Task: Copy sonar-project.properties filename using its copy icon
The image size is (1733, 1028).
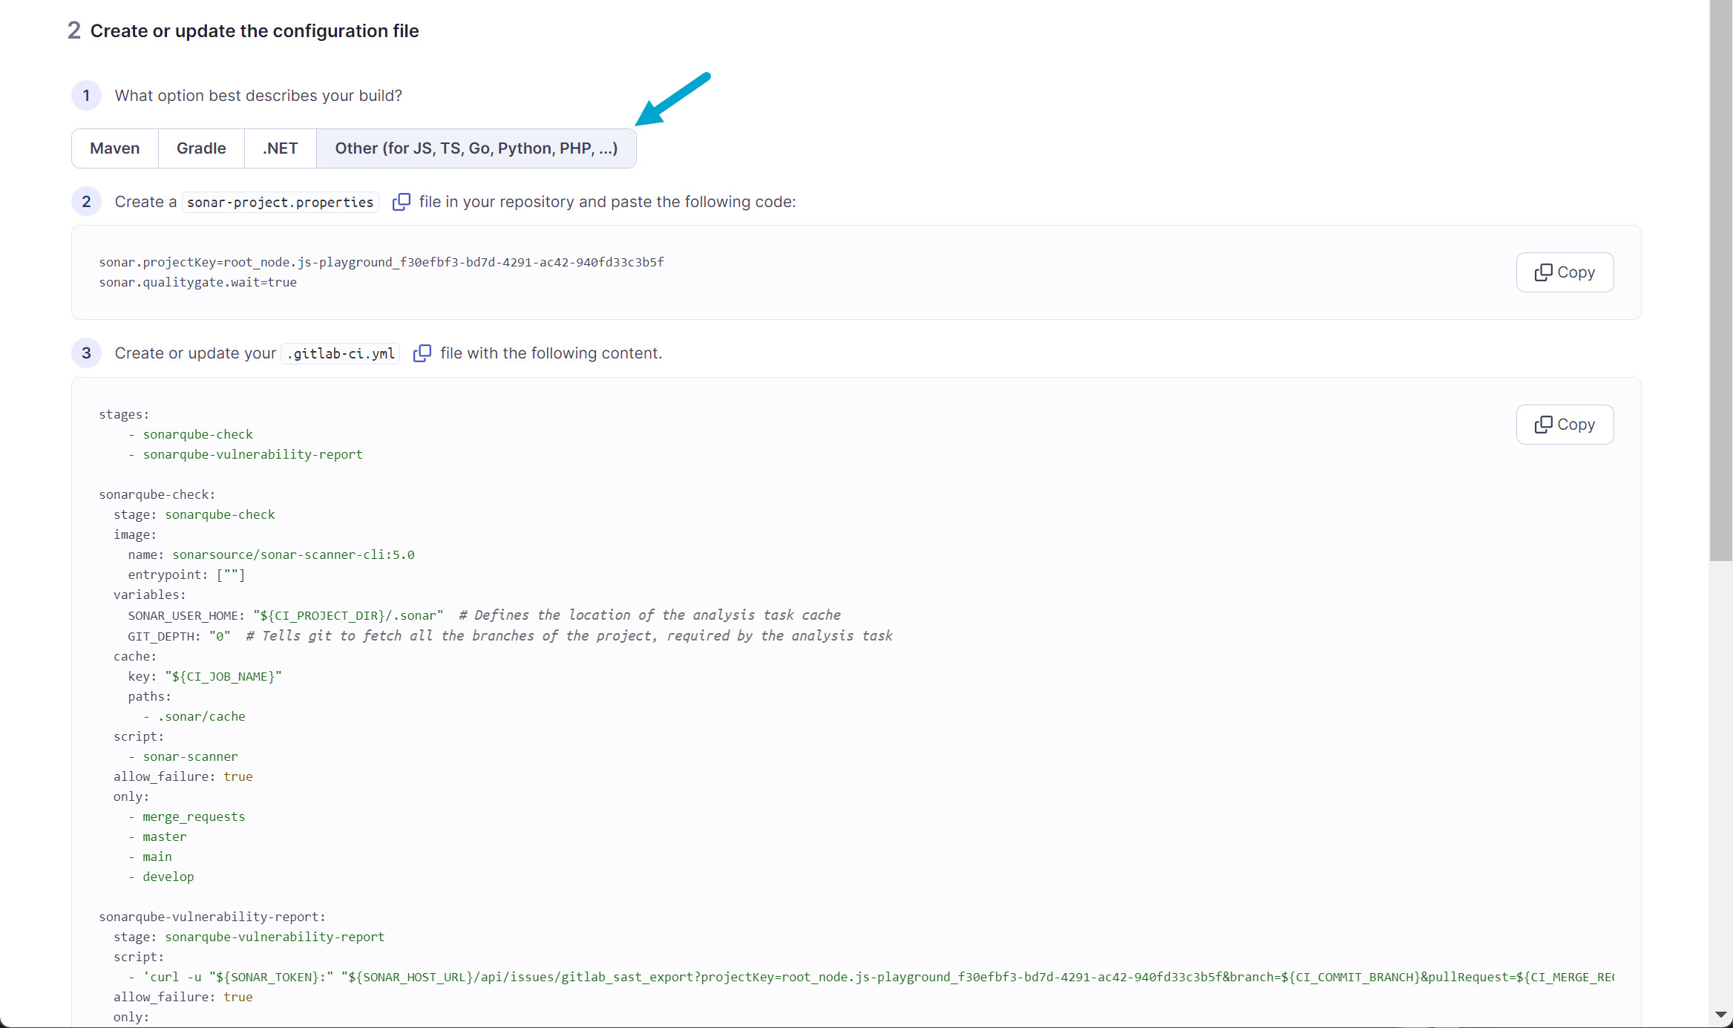Action: (401, 201)
